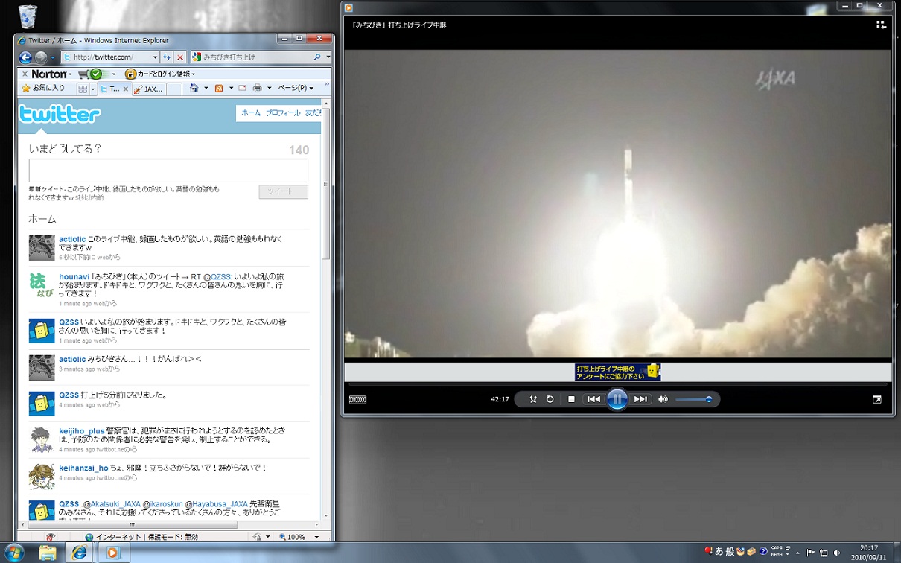Click the Twitter logo

(60, 114)
